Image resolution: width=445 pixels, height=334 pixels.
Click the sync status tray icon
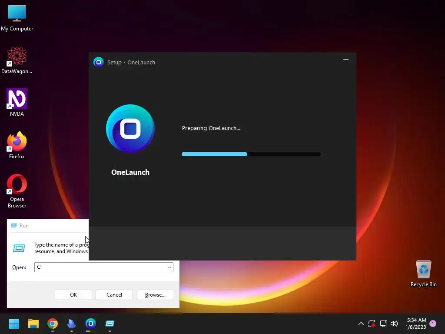372,324
